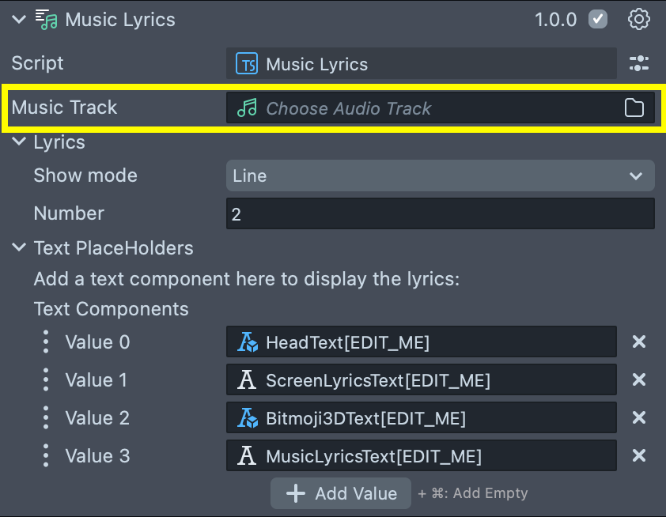Browse audio tracks with the folder icon
666x517 pixels.
pyautogui.click(x=634, y=108)
